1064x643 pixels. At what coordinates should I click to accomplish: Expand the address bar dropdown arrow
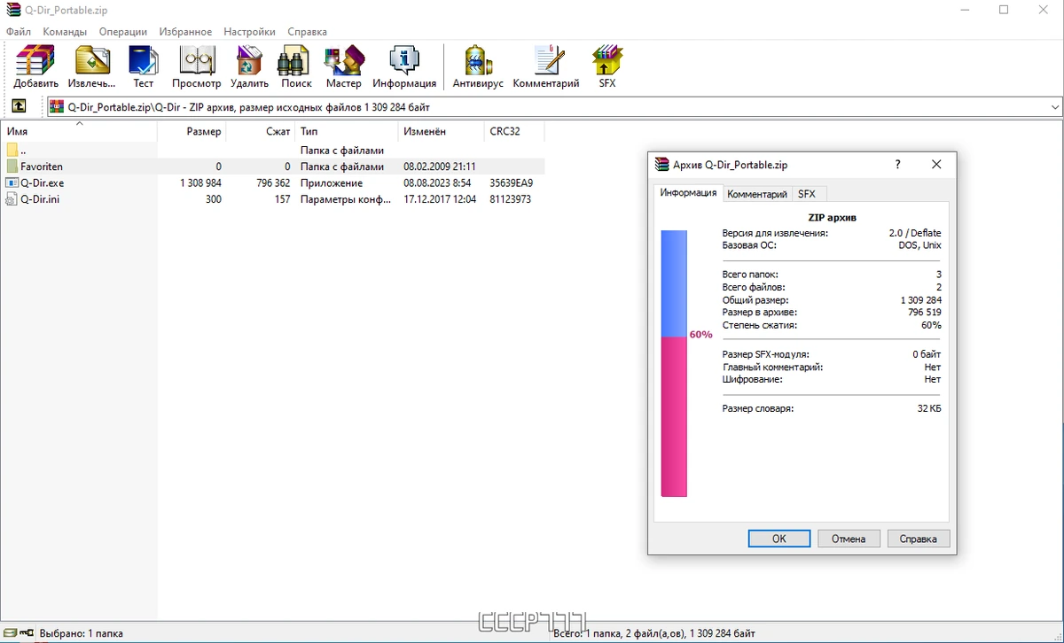tap(1054, 106)
